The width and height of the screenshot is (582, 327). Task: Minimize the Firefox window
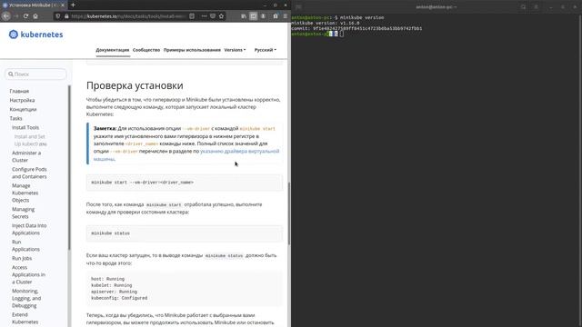[265, 5]
